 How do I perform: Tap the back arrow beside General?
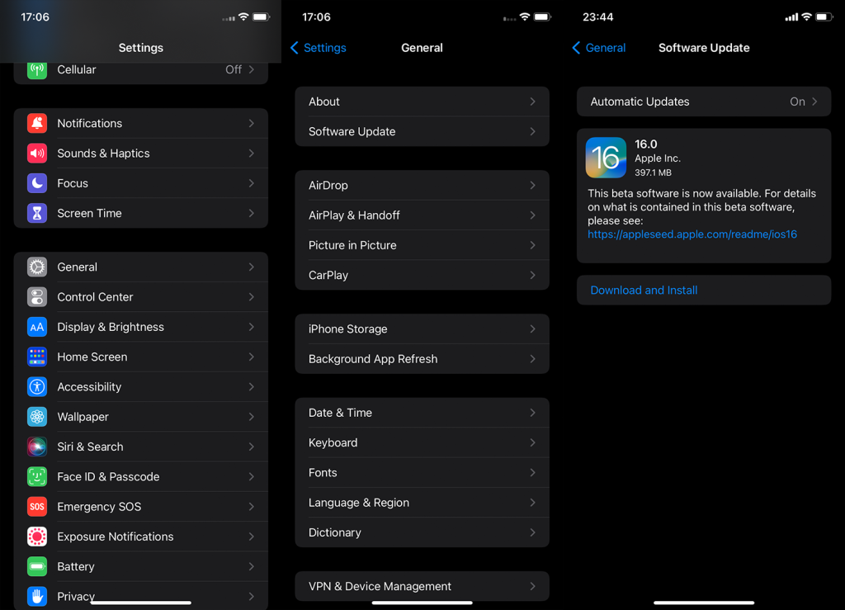pos(576,48)
